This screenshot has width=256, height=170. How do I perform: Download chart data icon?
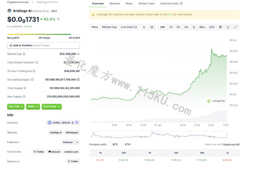228,27
